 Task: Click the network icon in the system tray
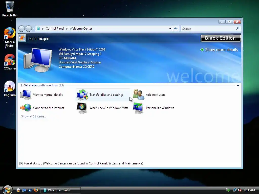(234, 190)
